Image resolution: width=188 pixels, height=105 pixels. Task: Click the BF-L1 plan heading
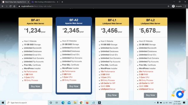[x=112, y=20]
